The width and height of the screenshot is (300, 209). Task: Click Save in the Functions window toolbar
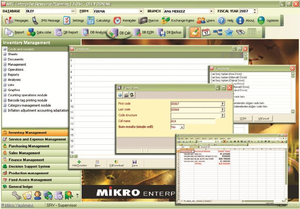(x=135, y=163)
